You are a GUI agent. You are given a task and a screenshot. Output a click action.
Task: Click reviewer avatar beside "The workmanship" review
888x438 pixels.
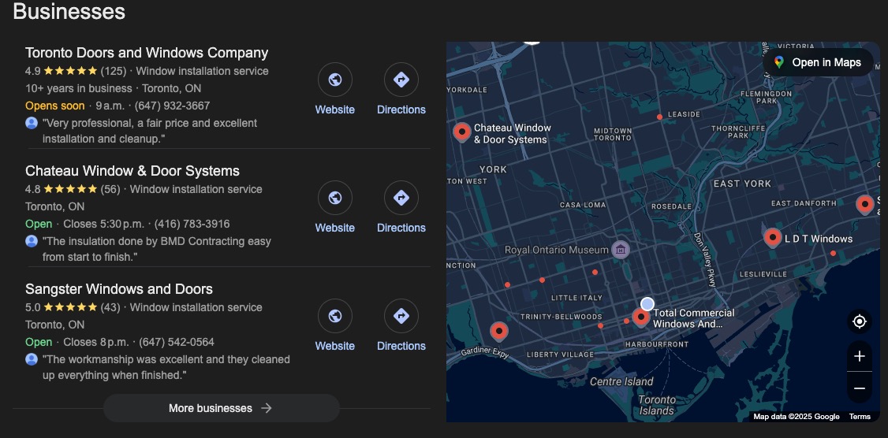click(x=32, y=359)
